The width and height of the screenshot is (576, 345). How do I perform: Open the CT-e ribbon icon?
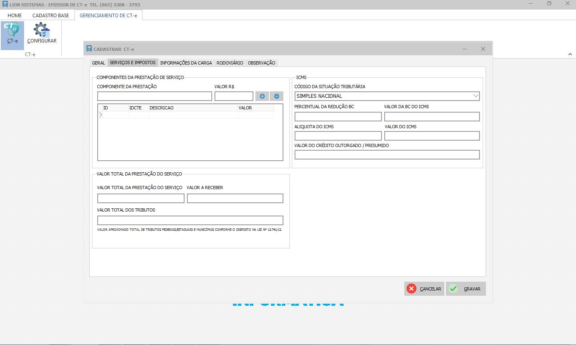click(12, 35)
